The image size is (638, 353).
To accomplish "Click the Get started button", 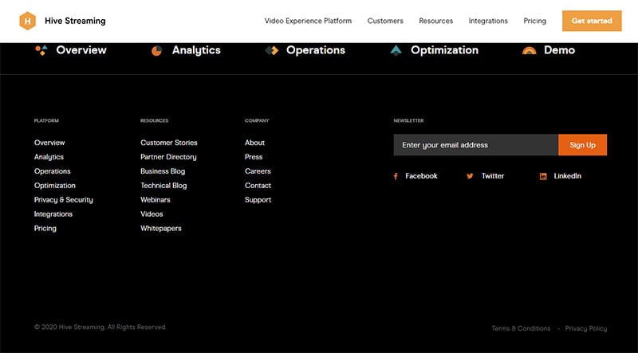I will coord(592,21).
